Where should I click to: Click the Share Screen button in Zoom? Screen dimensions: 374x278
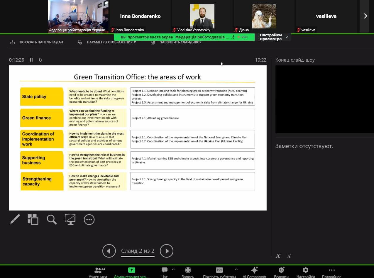pyautogui.click(x=131, y=272)
